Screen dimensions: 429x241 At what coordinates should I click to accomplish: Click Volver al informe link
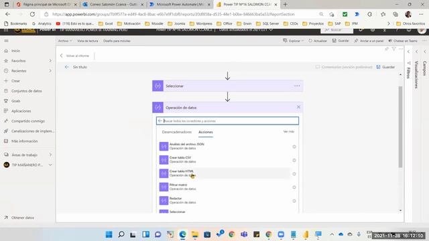tap(78, 56)
